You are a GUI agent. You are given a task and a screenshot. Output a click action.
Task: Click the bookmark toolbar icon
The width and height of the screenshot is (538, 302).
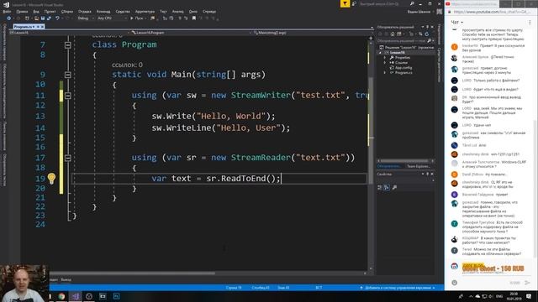click(194, 18)
